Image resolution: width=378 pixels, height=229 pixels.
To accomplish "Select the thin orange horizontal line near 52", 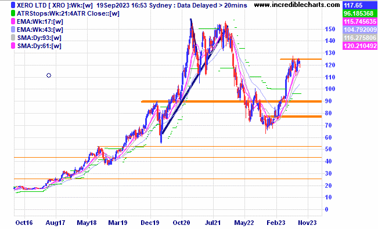I will [x=209, y=146].
